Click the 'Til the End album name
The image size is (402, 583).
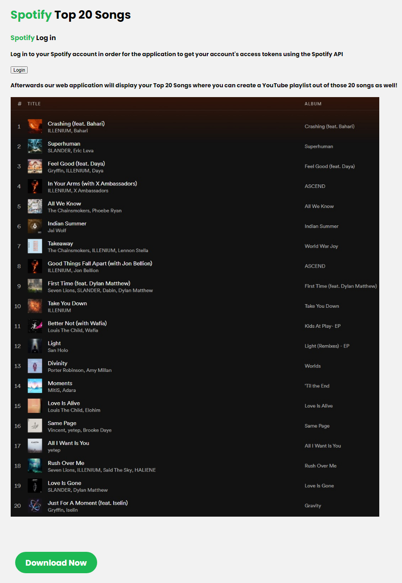click(317, 386)
